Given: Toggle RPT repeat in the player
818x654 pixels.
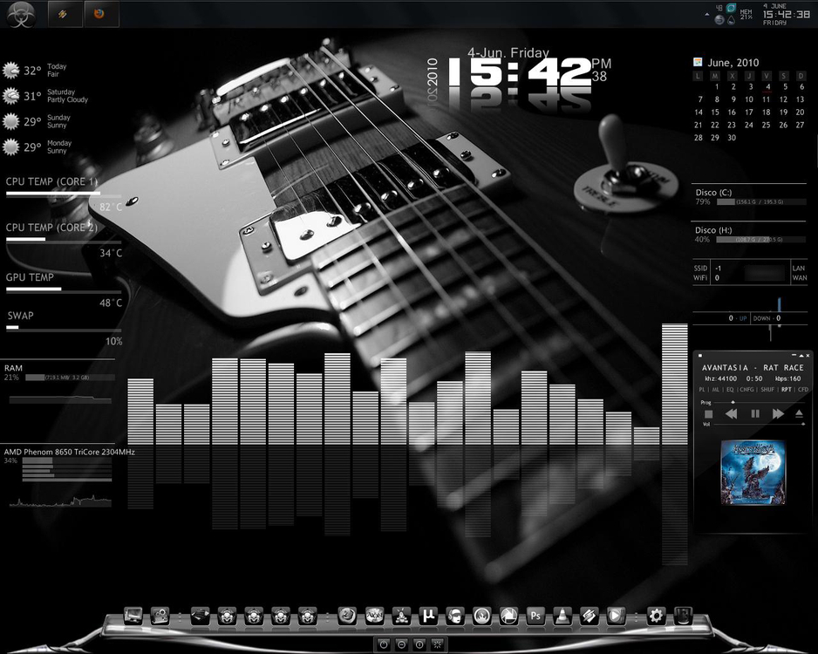Looking at the screenshot, I should click(x=787, y=390).
